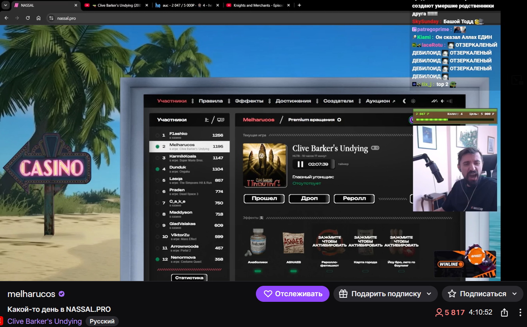Select participant Arrowwoods
Image resolution: width=527 pixels, height=327 pixels.
[190, 248]
